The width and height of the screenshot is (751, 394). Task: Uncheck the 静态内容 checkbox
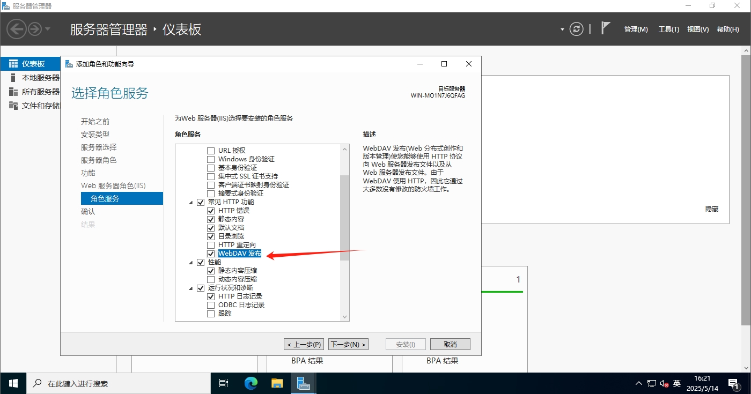click(211, 219)
